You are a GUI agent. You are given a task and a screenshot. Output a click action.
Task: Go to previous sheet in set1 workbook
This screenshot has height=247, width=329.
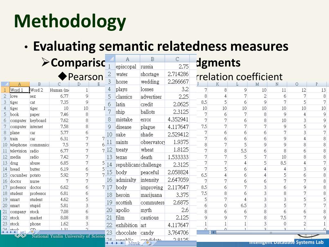(7, 232)
